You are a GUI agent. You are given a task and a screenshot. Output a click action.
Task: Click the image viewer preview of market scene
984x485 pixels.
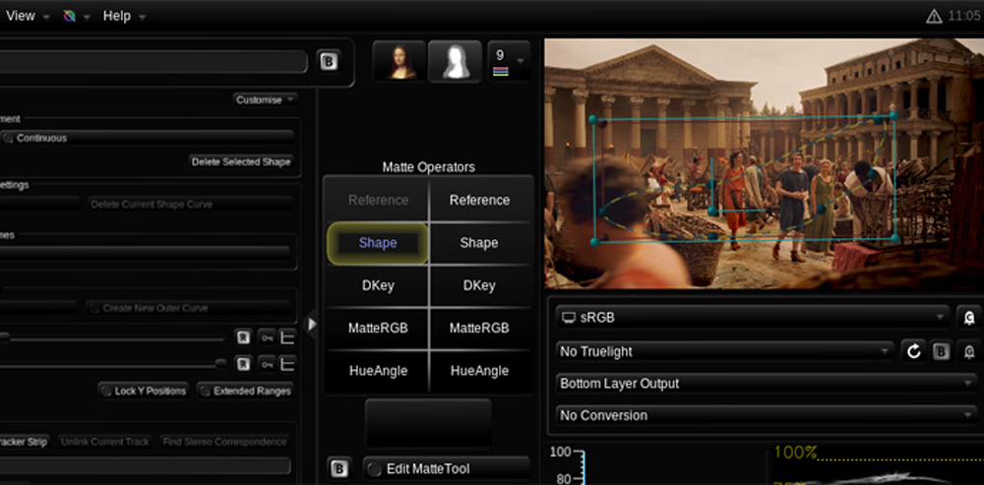(x=764, y=163)
